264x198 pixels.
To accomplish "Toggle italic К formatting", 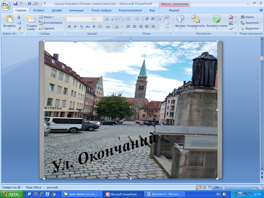I will click(75, 26).
